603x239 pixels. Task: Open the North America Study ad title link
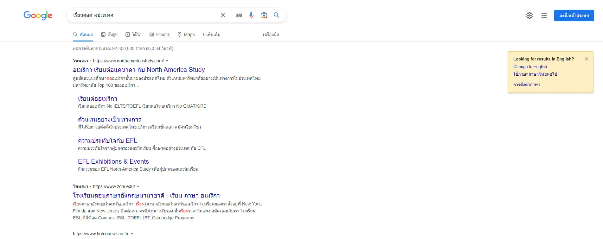[x=139, y=70]
